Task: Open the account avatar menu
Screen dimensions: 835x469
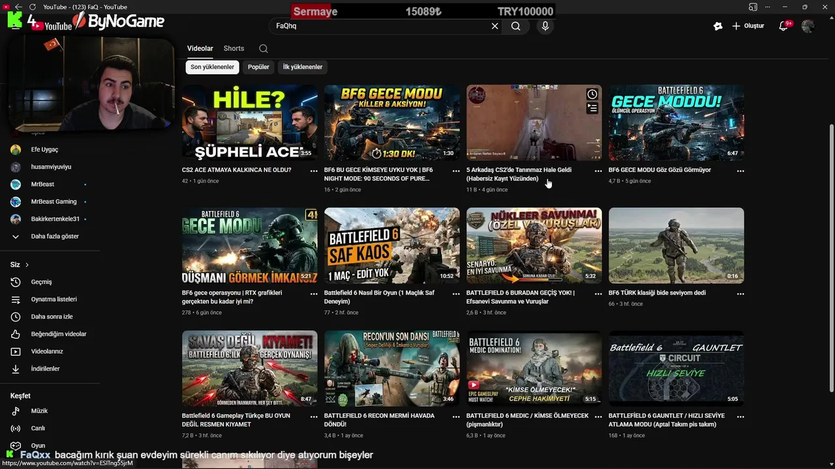Action: [808, 26]
